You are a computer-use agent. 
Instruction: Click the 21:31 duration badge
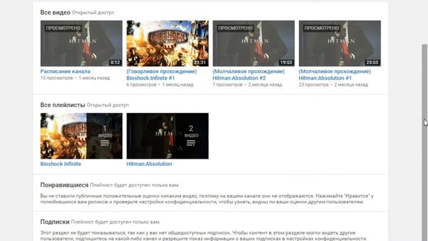point(200,62)
